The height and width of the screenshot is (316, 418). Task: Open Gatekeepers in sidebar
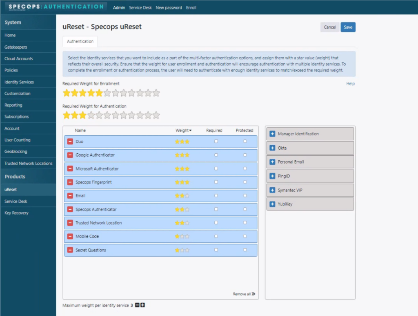click(28, 47)
